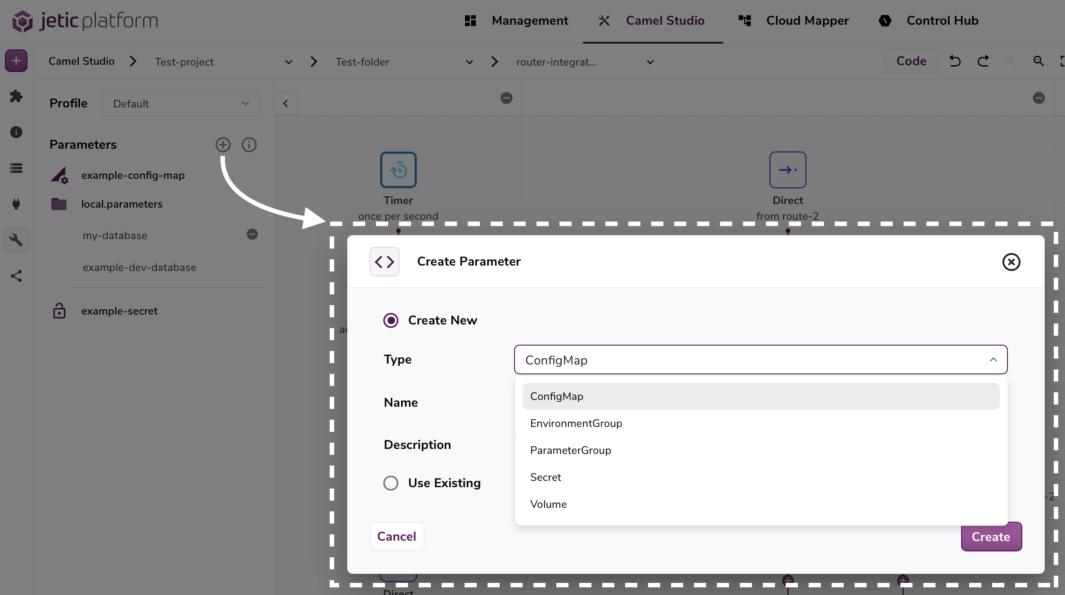Close the Create Parameter dialog
The width and height of the screenshot is (1065, 595).
(x=1011, y=262)
